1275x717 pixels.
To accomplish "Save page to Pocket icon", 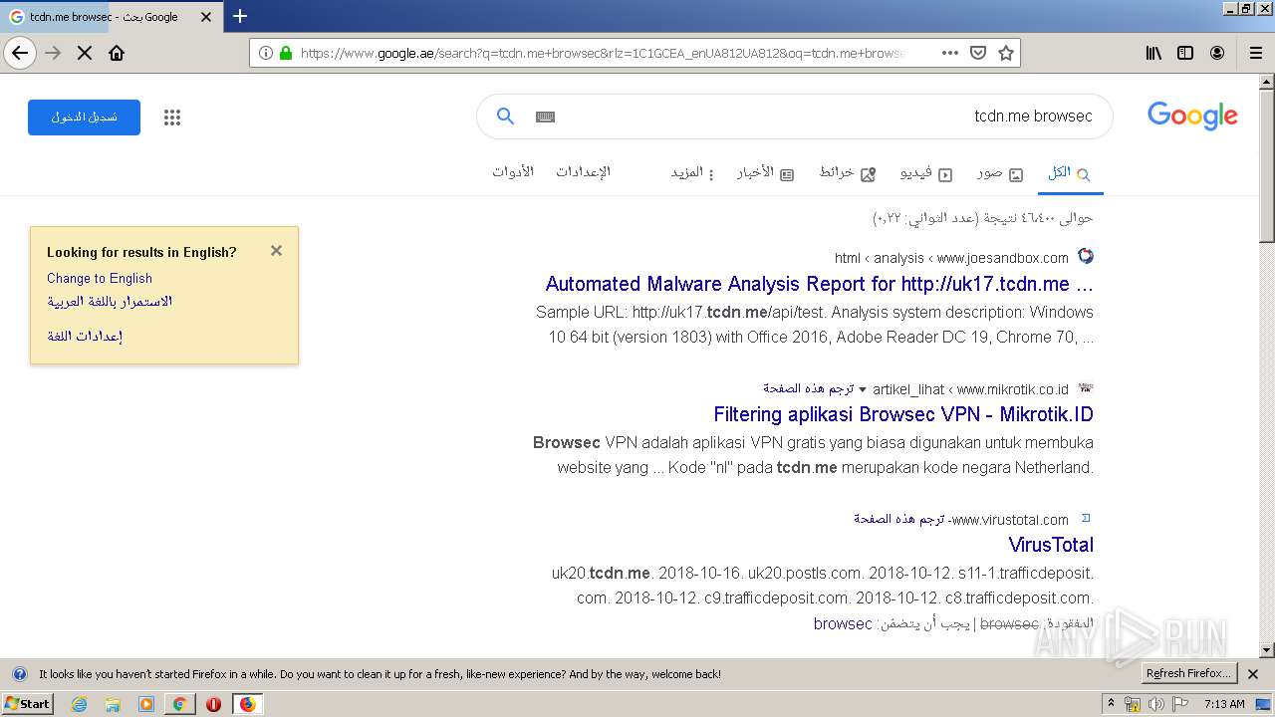I will [978, 53].
